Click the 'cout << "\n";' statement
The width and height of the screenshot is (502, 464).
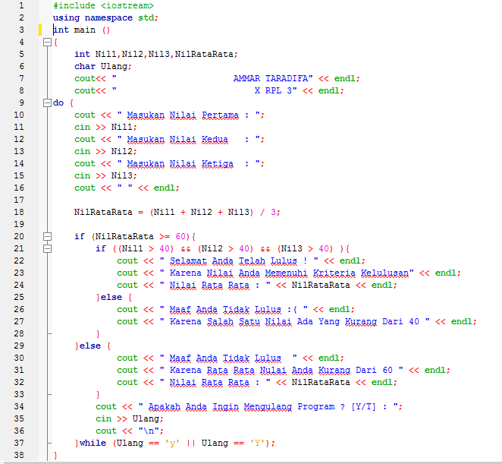pos(130,431)
